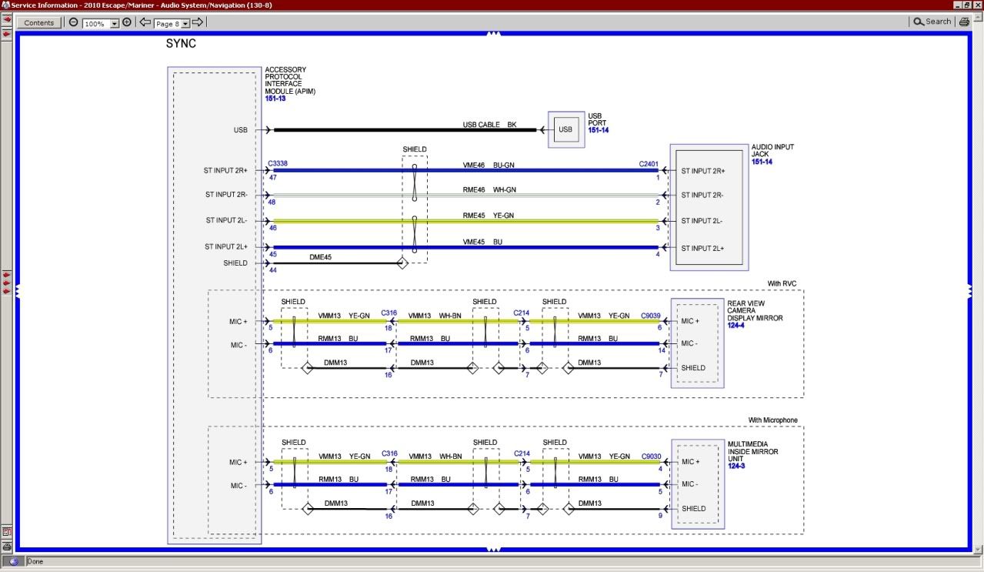Click the Contents button

[x=39, y=22]
